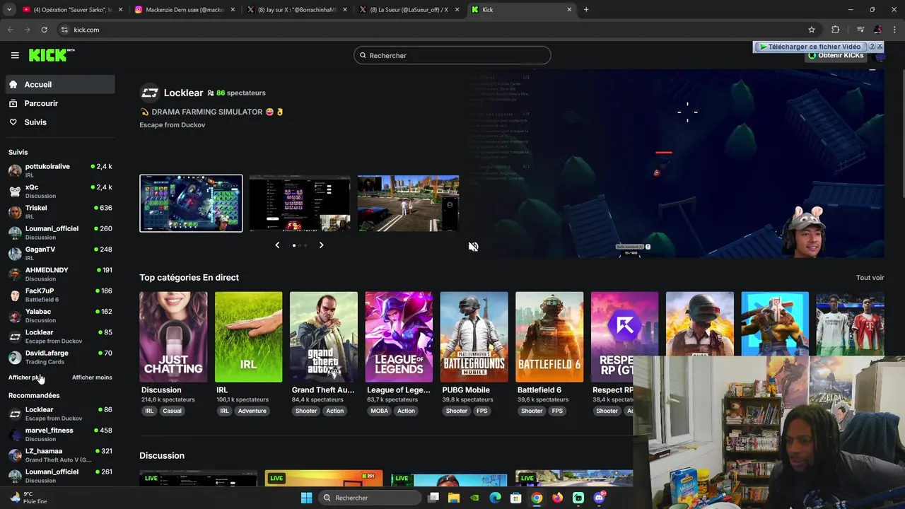The height and width of the screenshot is (509, 905).
Task: Open AHMEDLNDY channel in sidebar
Action: (x=60, y=274)
